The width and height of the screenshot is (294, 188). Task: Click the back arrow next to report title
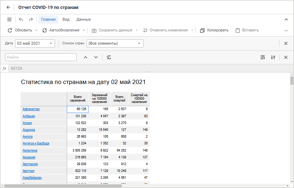(9, 7)
